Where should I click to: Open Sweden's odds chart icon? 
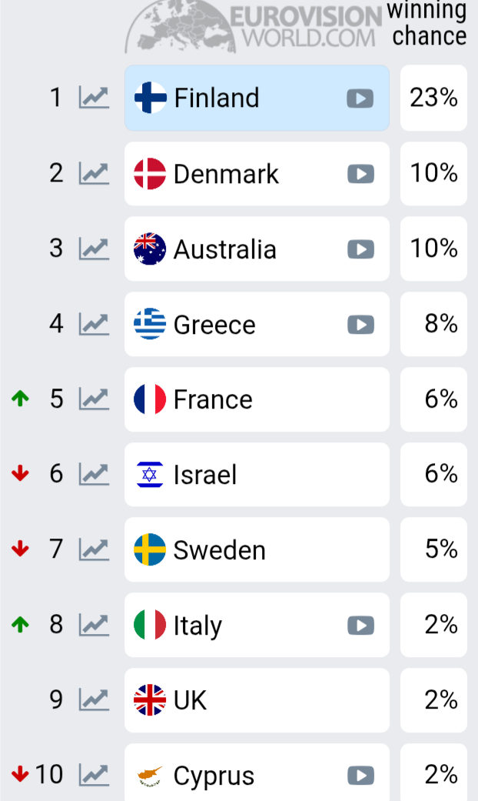coord(94,549)
